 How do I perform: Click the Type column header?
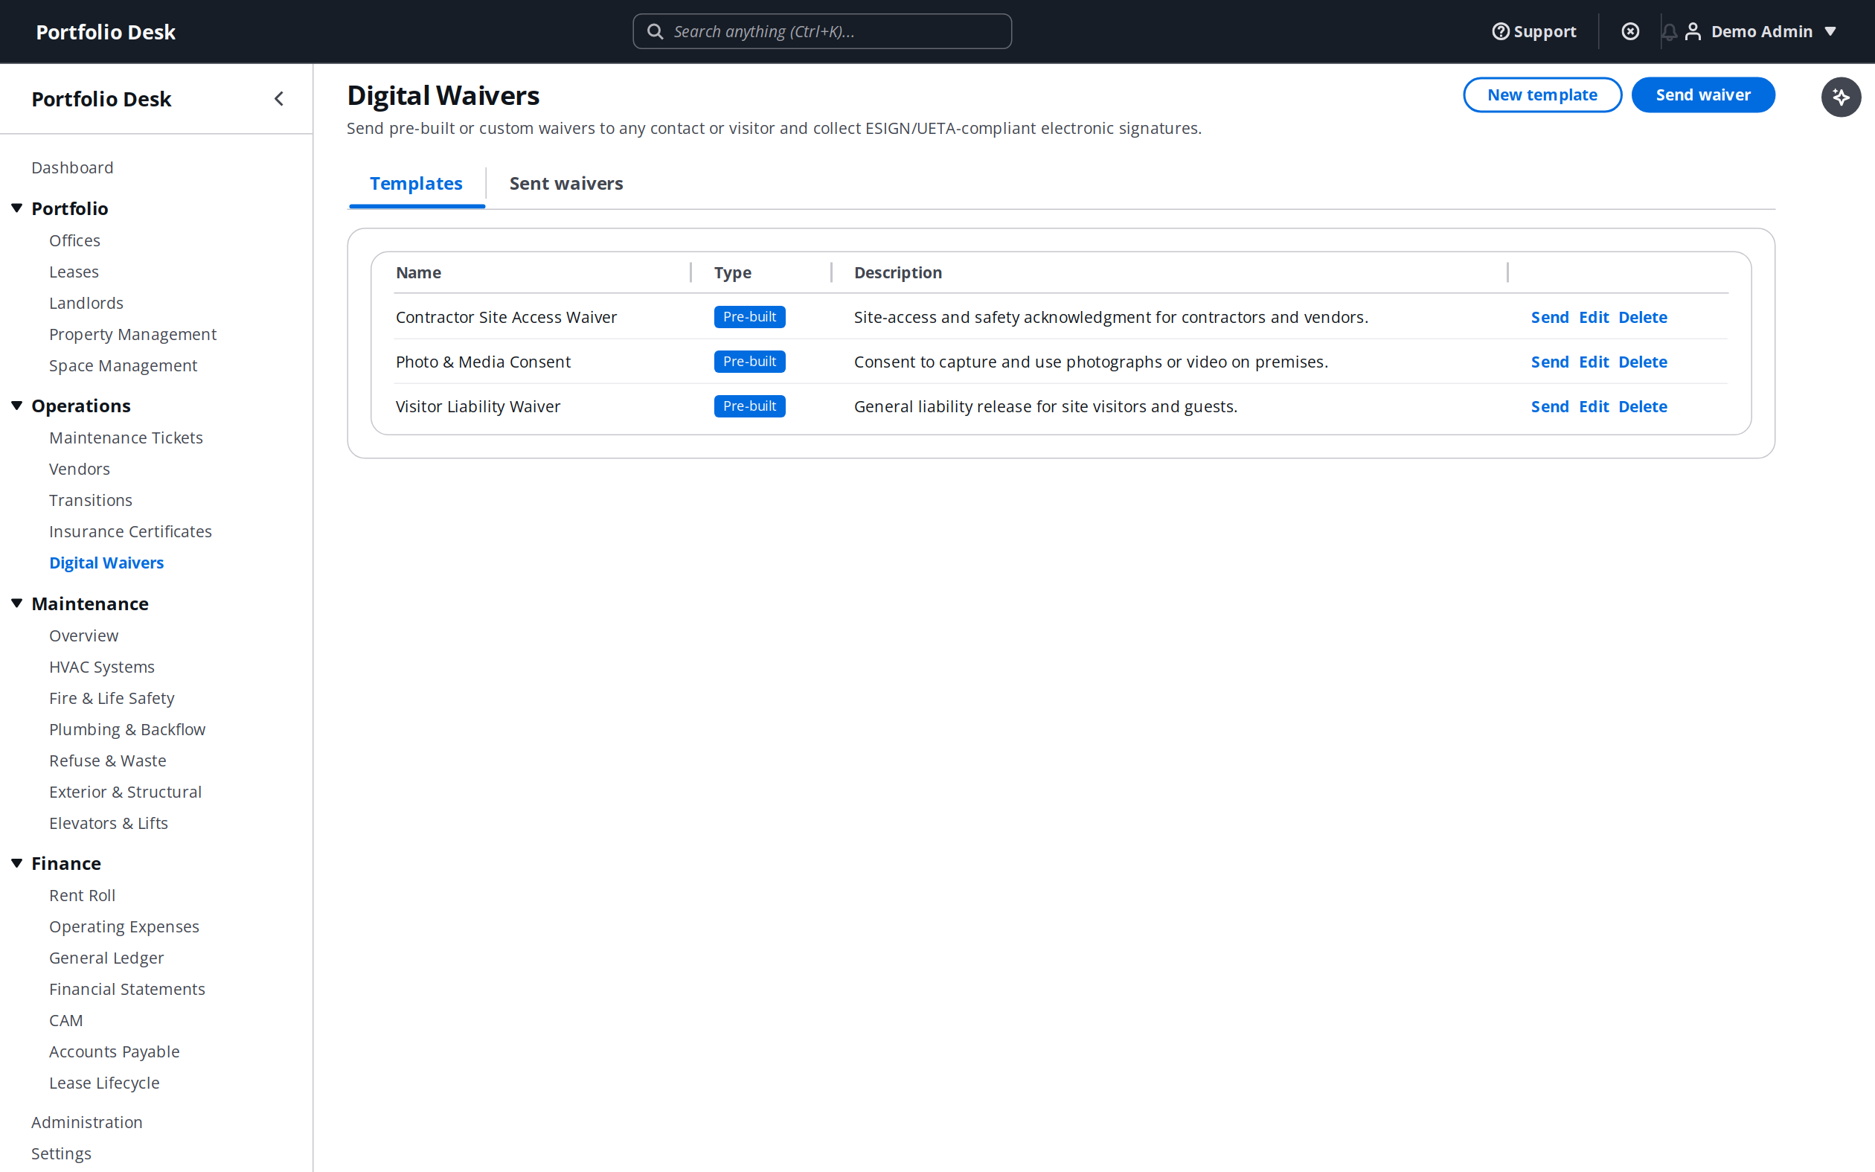(x=733, y=273)
